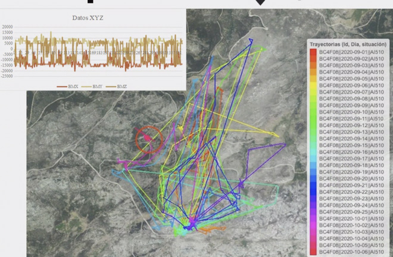This screenshot has width=393, height=257.
Task: Click the orange track cluster at the map bottom
Action: tap(212, 229)
